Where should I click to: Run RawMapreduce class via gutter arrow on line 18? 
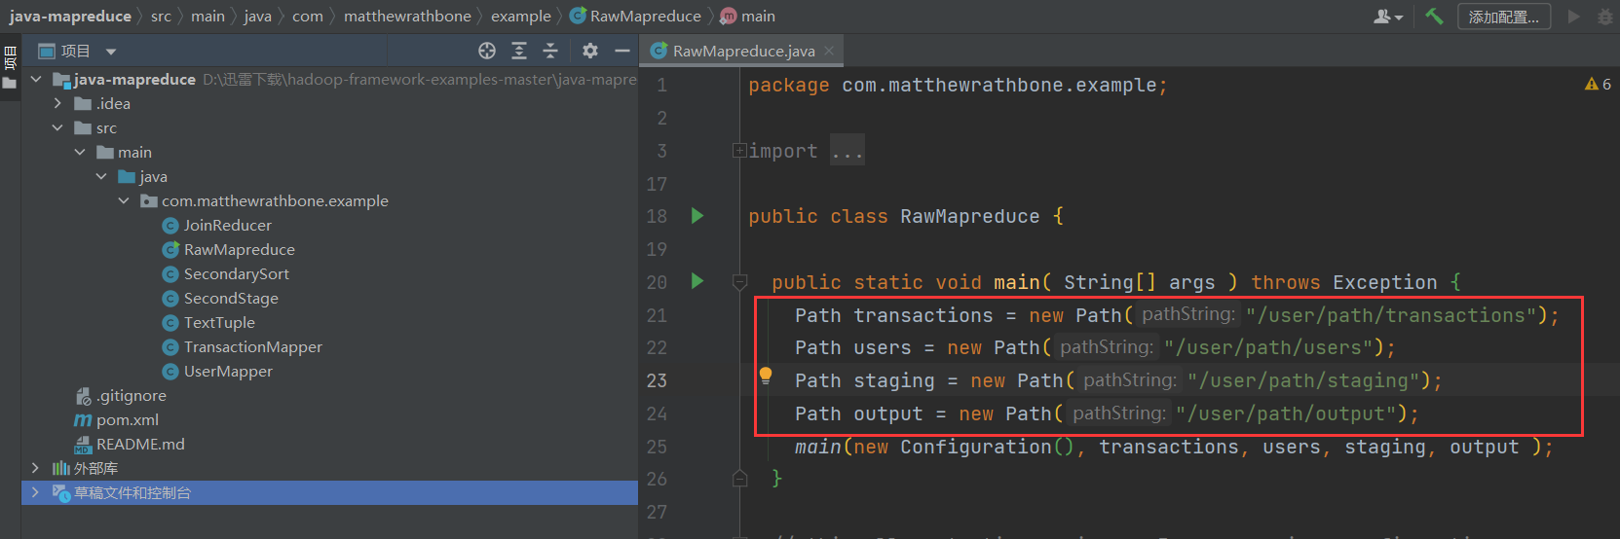tap(697, 216)
